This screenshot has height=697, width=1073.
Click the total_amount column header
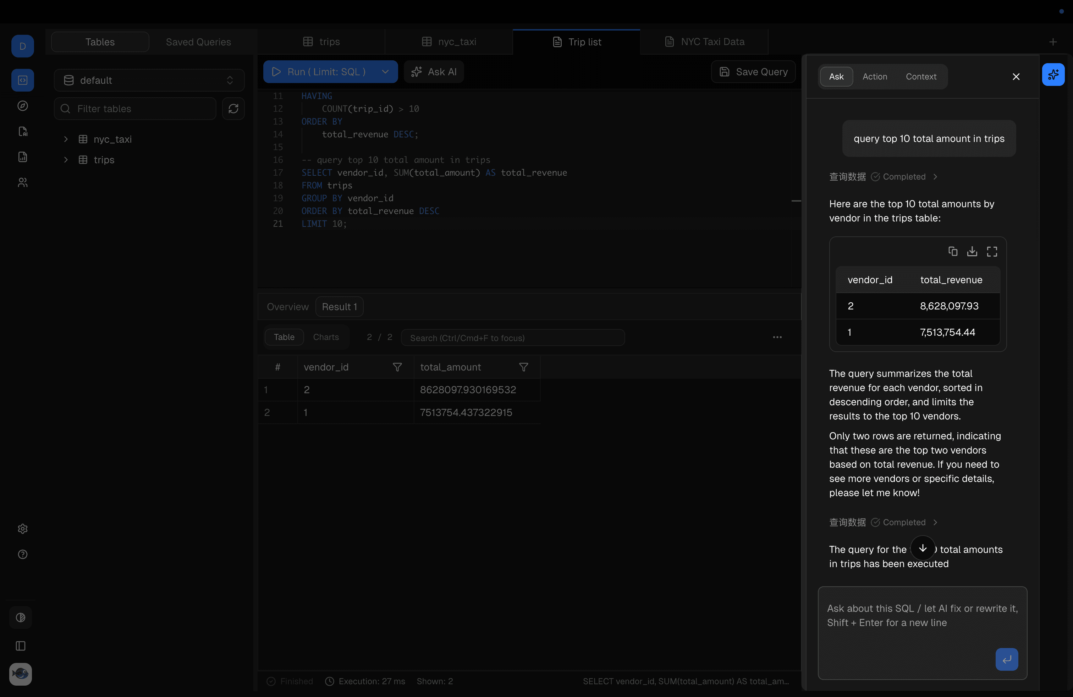click(x=477, y=367)
